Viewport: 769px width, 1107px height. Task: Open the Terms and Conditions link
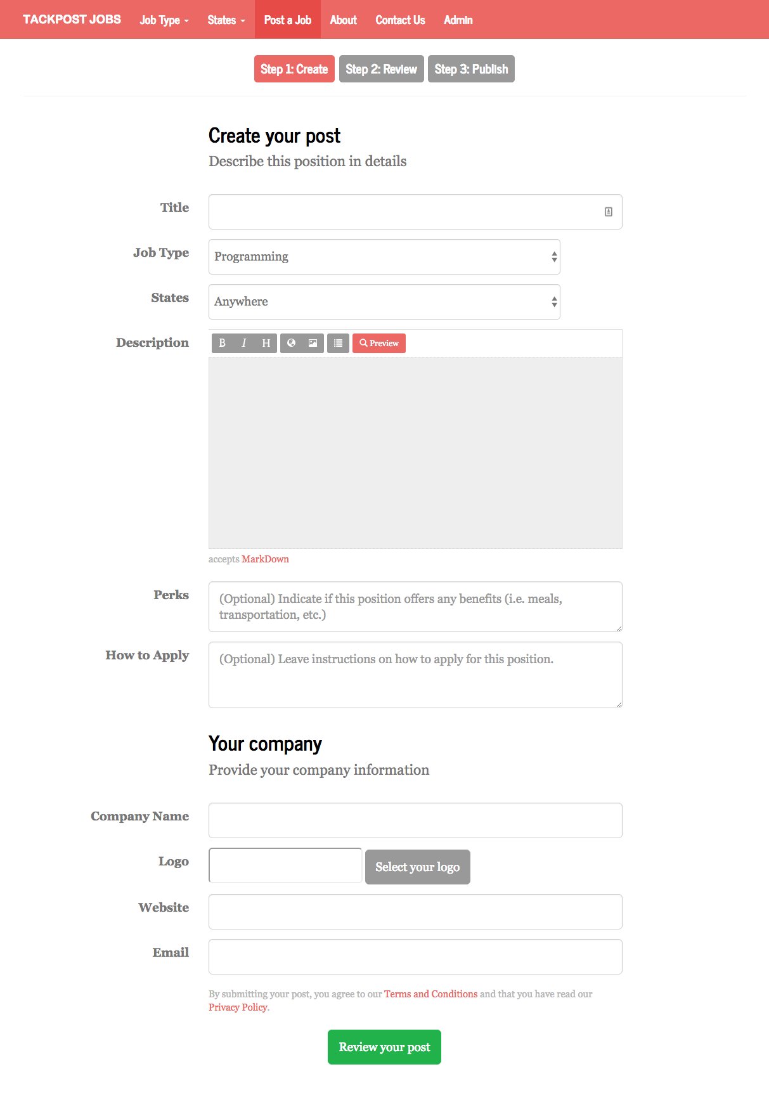[430, 994]
